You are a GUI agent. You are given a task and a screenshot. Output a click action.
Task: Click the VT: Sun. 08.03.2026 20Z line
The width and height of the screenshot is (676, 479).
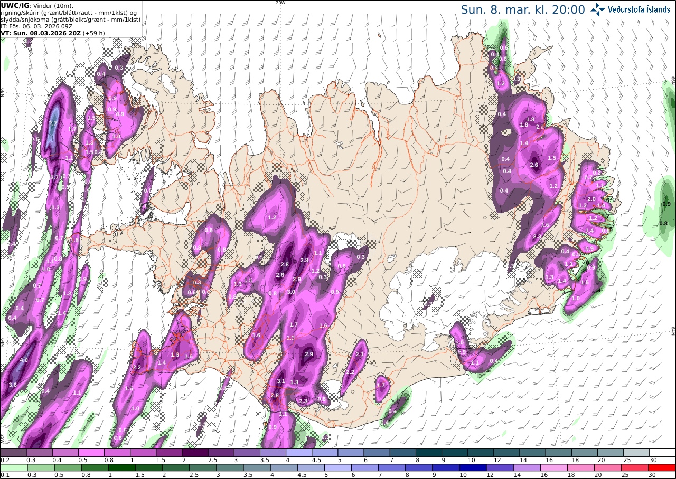40,33
